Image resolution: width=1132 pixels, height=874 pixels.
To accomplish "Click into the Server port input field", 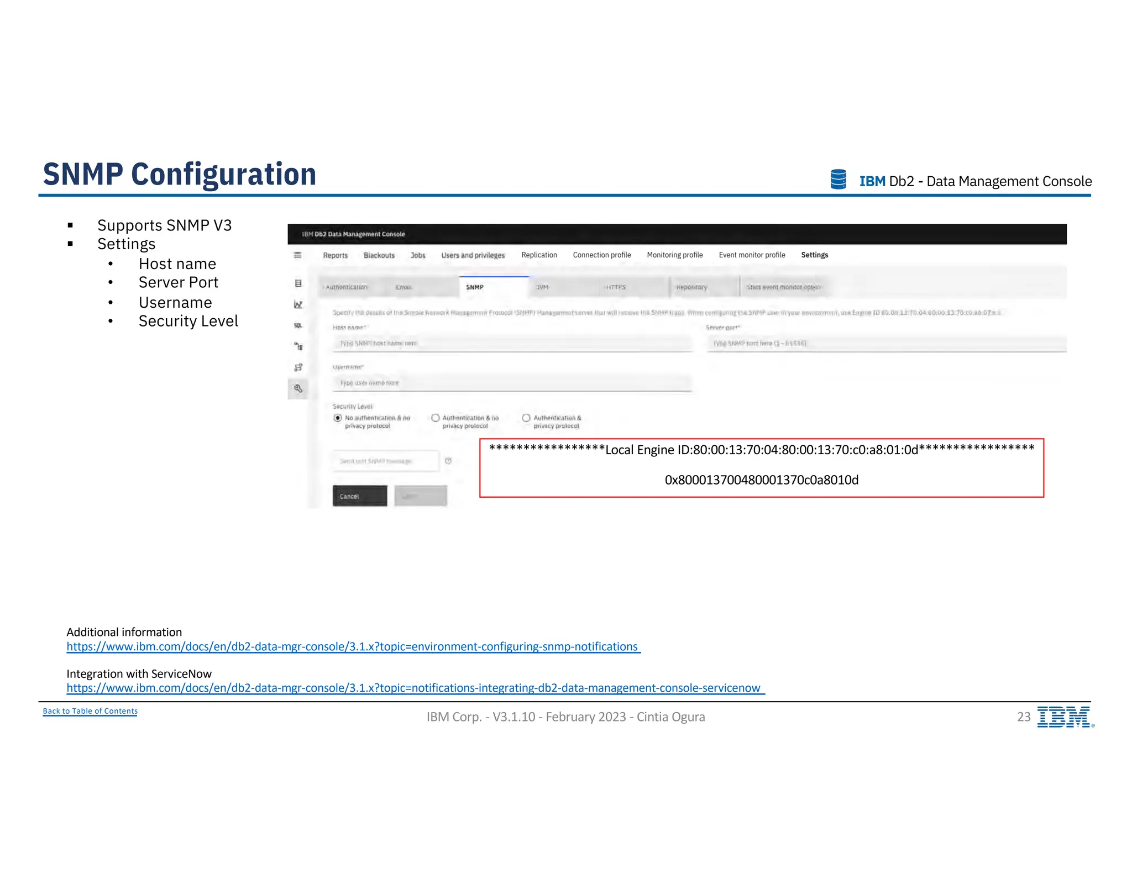I will pos(887,344).
